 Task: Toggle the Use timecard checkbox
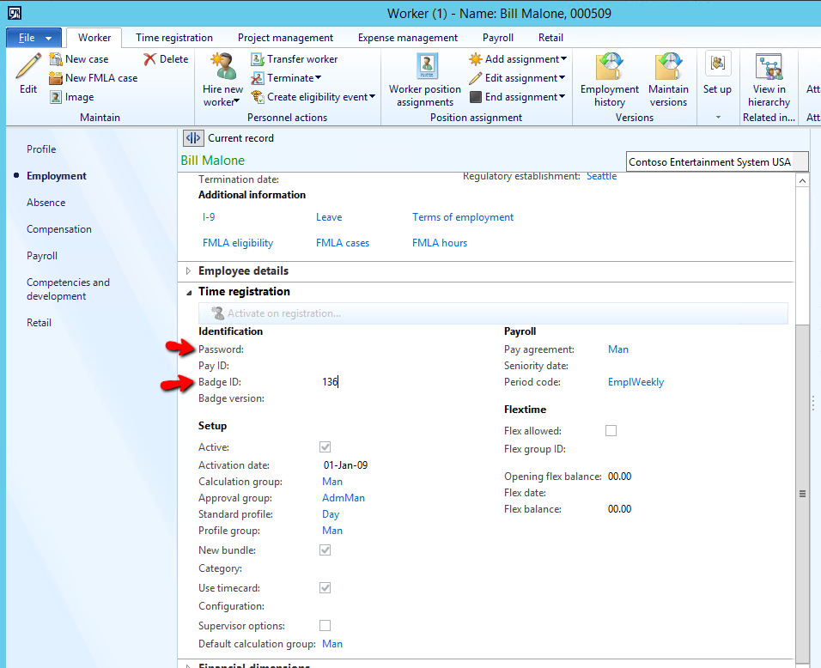coord(325,588)
